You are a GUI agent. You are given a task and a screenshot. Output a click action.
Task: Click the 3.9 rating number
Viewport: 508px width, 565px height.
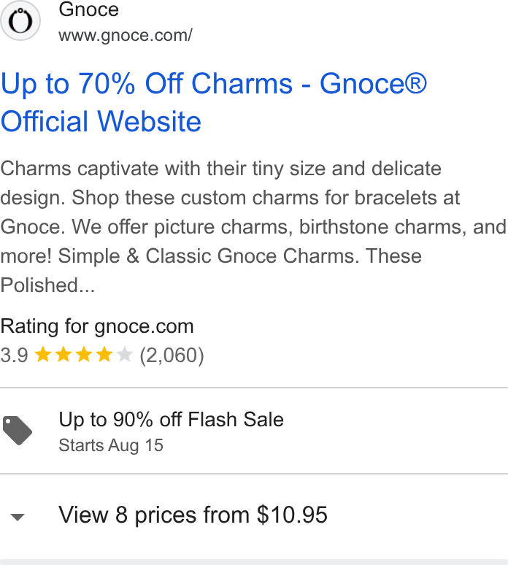click(14, 355)
